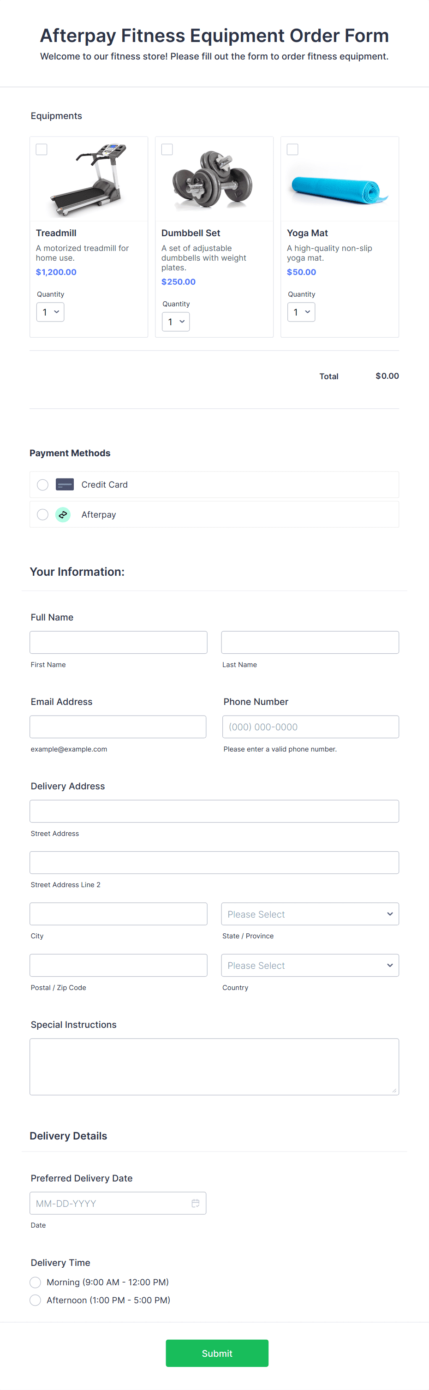Click the credit card icon
Viewport: 429px width, 1390px height.
(65, 484)
